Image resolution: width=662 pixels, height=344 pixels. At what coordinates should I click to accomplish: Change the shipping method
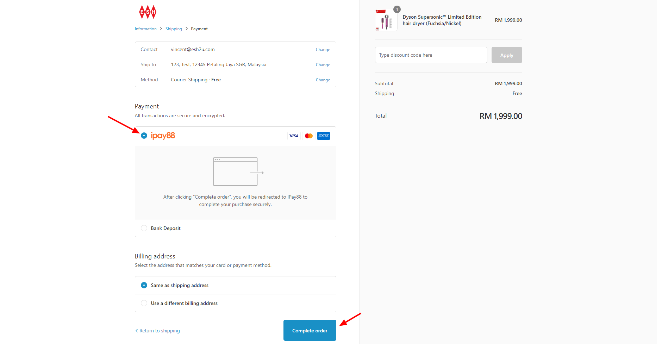coord(323,80)
